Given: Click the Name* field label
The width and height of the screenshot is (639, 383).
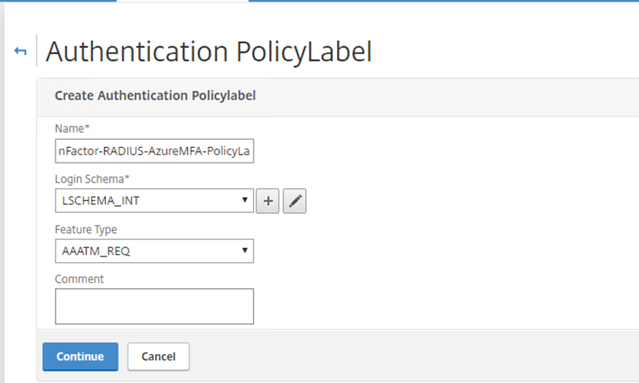Looking at the screenshot, I should (x=72, y=128).
